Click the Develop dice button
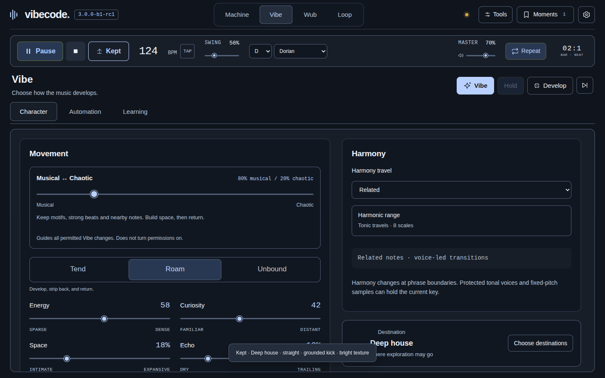Image resolution: width=605 pixels, height=378 pixels. [550, 86]
